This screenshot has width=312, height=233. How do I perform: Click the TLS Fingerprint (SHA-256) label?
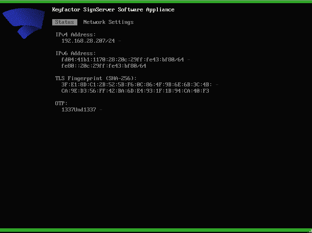click(x=96, y=79)
